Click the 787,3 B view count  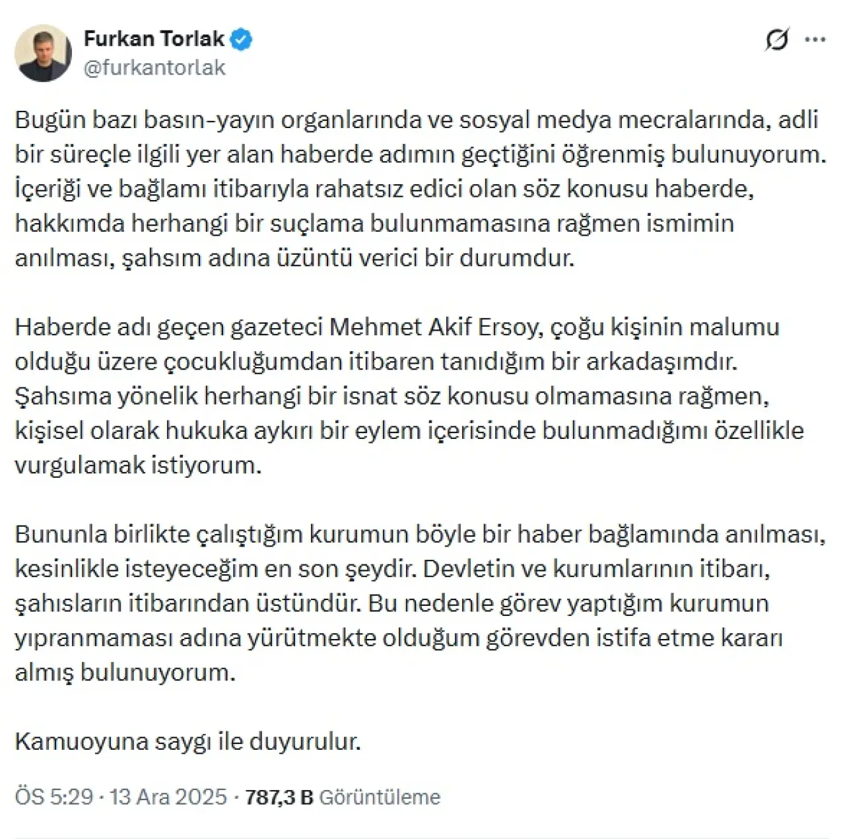click(279, 797)
